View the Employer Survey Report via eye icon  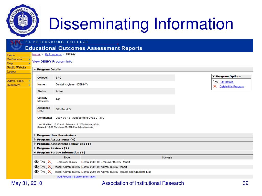[36, 162]
